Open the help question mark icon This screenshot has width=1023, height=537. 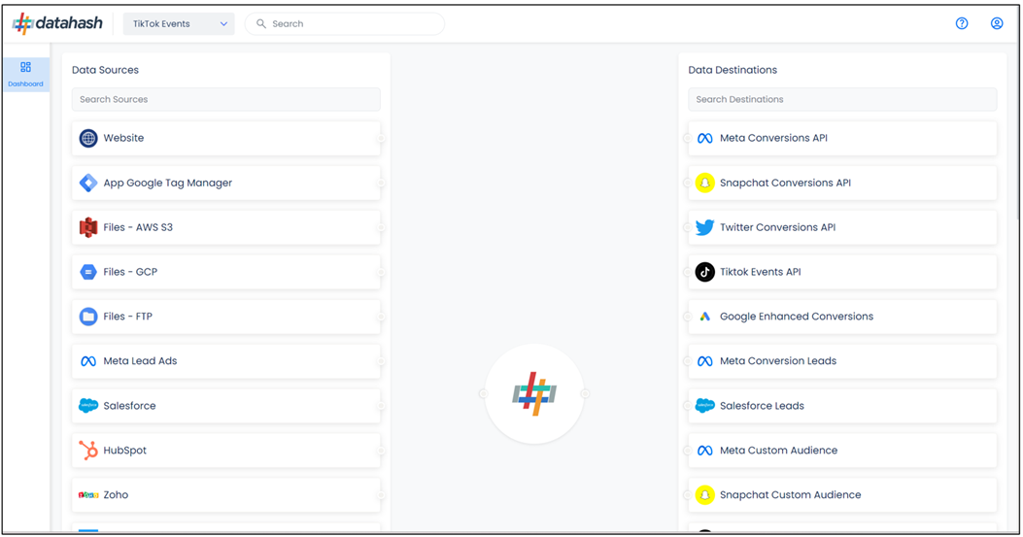pyautogui.click(x=962, y=23)
